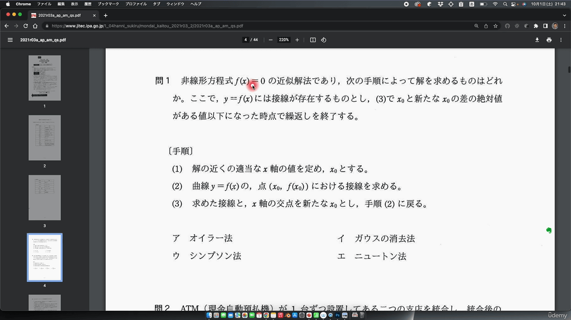Open the プロファイル menu
Image resolution: width=571 pixels, height=320 pixels.
click(x=136, y=4)
